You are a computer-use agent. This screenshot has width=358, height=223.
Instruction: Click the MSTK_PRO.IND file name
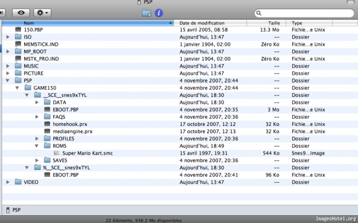point(41,59)
